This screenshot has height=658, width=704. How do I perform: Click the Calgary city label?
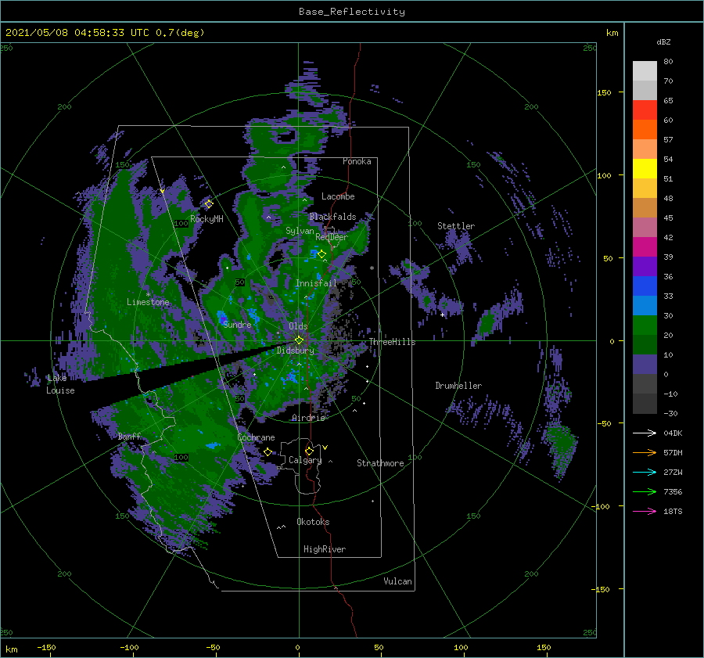305,460
